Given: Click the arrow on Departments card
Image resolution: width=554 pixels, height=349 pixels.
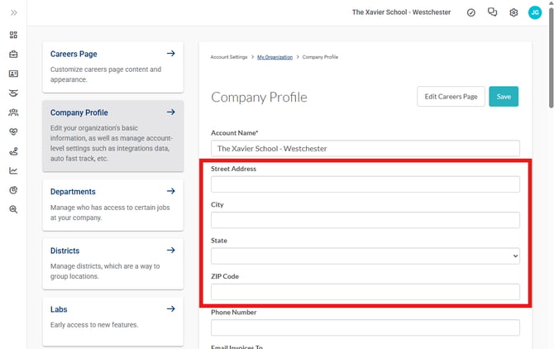Looking at the screenshot, I should pos(171,191).
